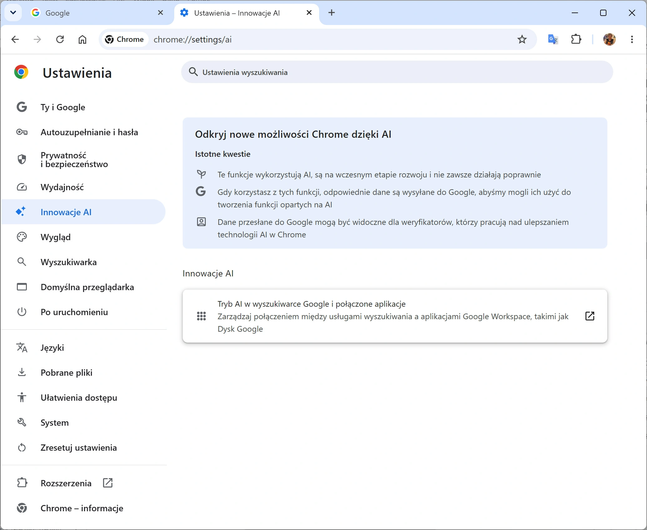Click the sparkle icon for Innowacje AI

coord(21,211)
